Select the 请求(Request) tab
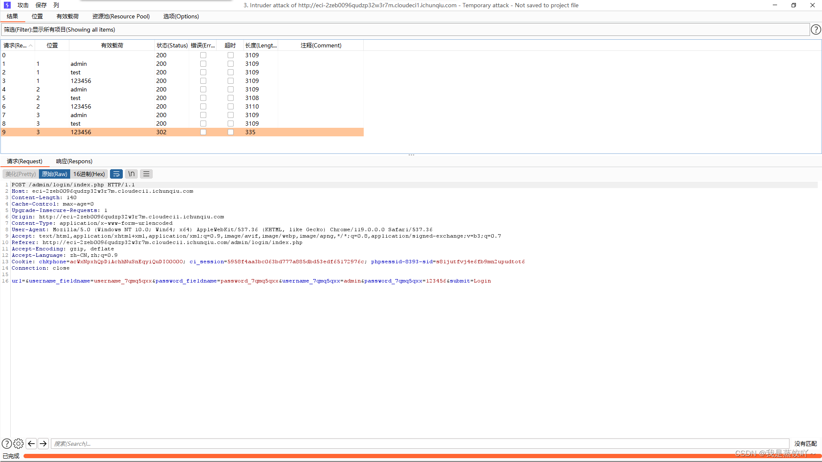This screenshot has height=462, width=822. pos(24,161)
